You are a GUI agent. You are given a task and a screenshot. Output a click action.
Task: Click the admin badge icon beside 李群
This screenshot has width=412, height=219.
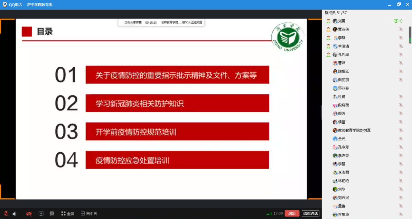[x=328, y=38]
